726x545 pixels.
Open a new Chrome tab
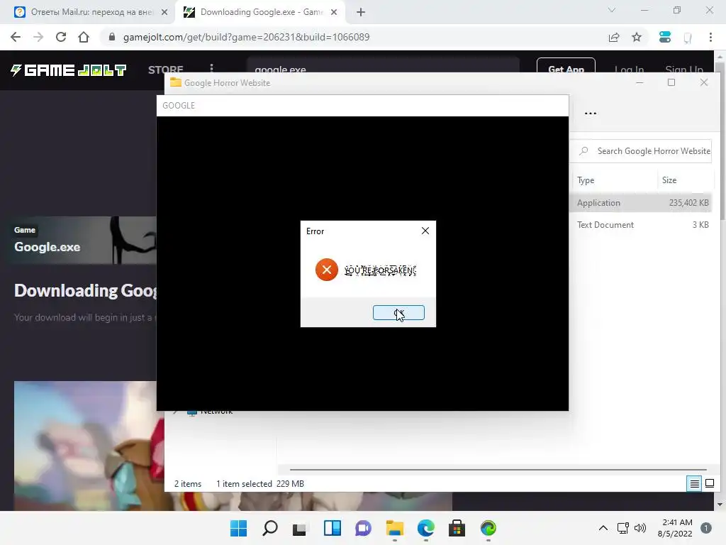pyautogui.click(x=361, y=12)
